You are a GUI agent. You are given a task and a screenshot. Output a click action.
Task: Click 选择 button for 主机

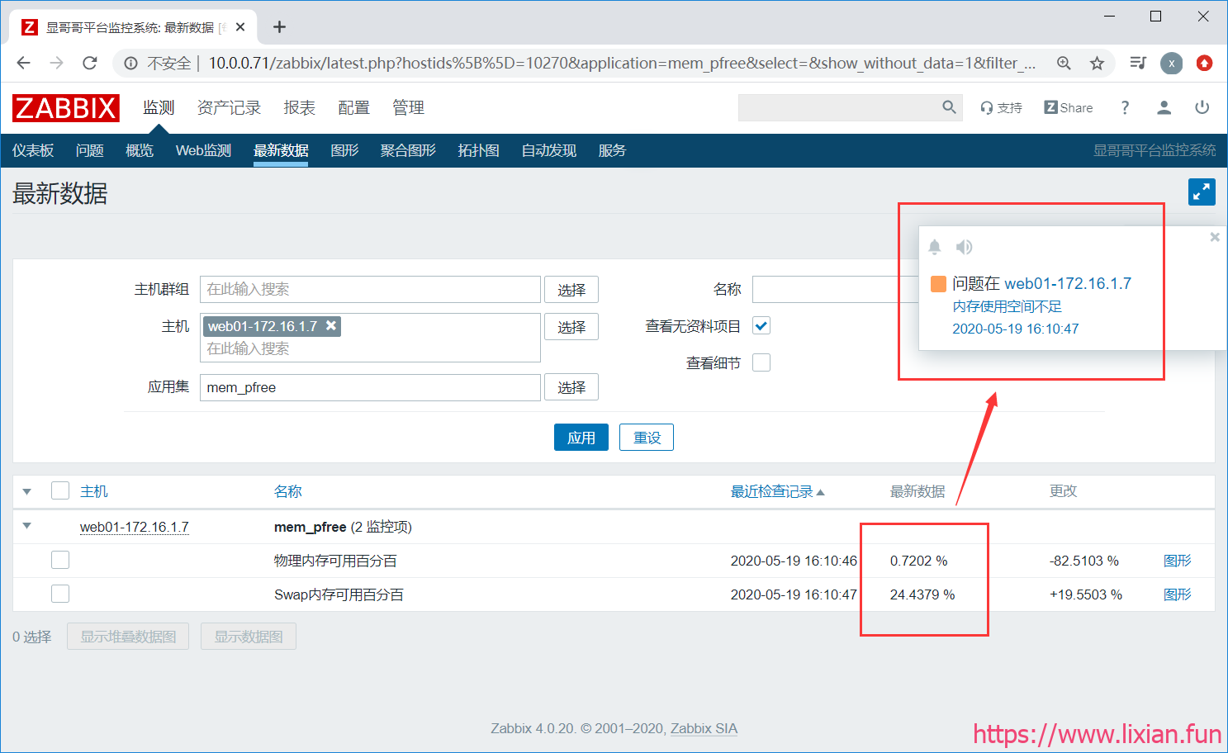pos(571,327)
